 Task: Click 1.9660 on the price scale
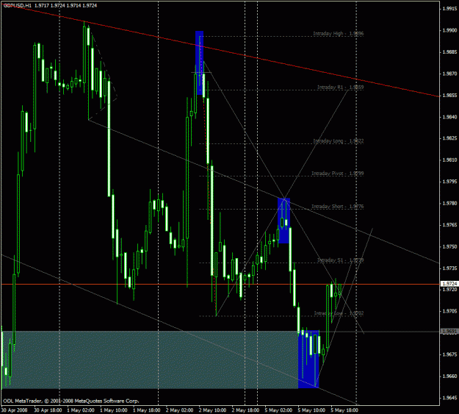(450, 376)
